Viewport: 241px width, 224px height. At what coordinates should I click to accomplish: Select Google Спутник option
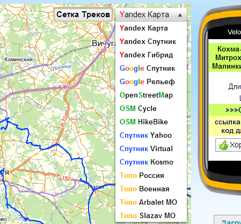tap(151, 69)
